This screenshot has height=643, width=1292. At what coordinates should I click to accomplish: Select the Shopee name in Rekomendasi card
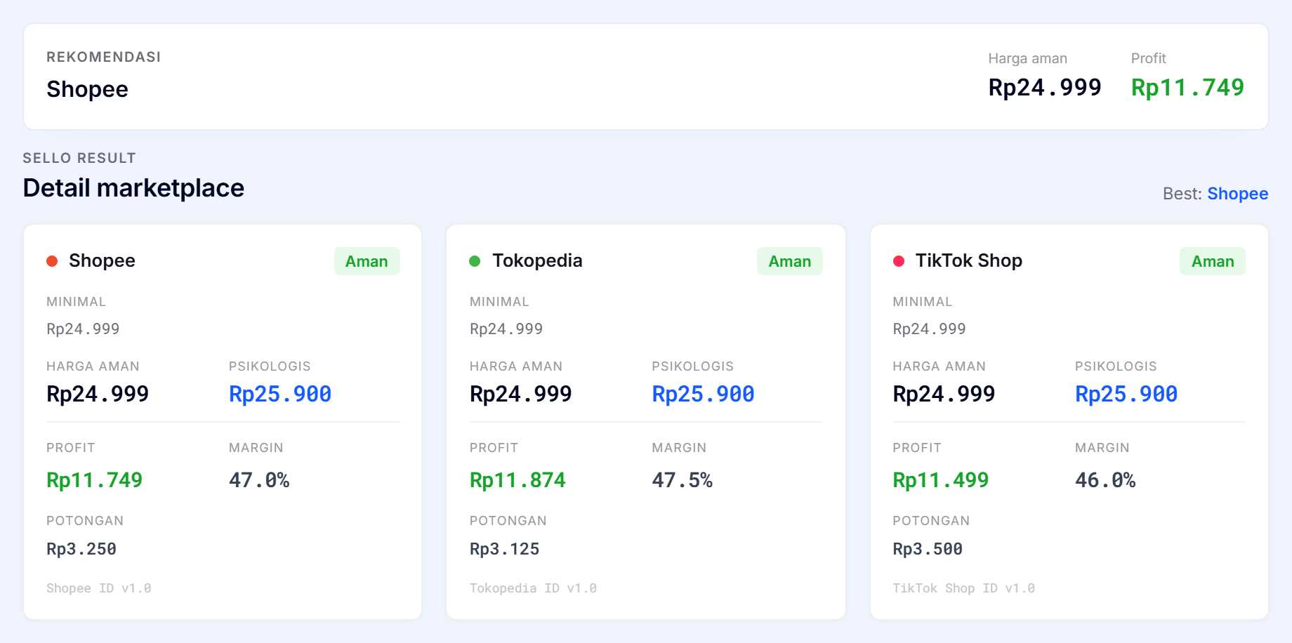coord(87,89)
